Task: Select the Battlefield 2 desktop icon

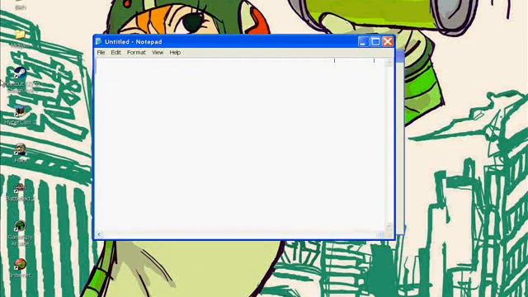Action: click(20, 189)
